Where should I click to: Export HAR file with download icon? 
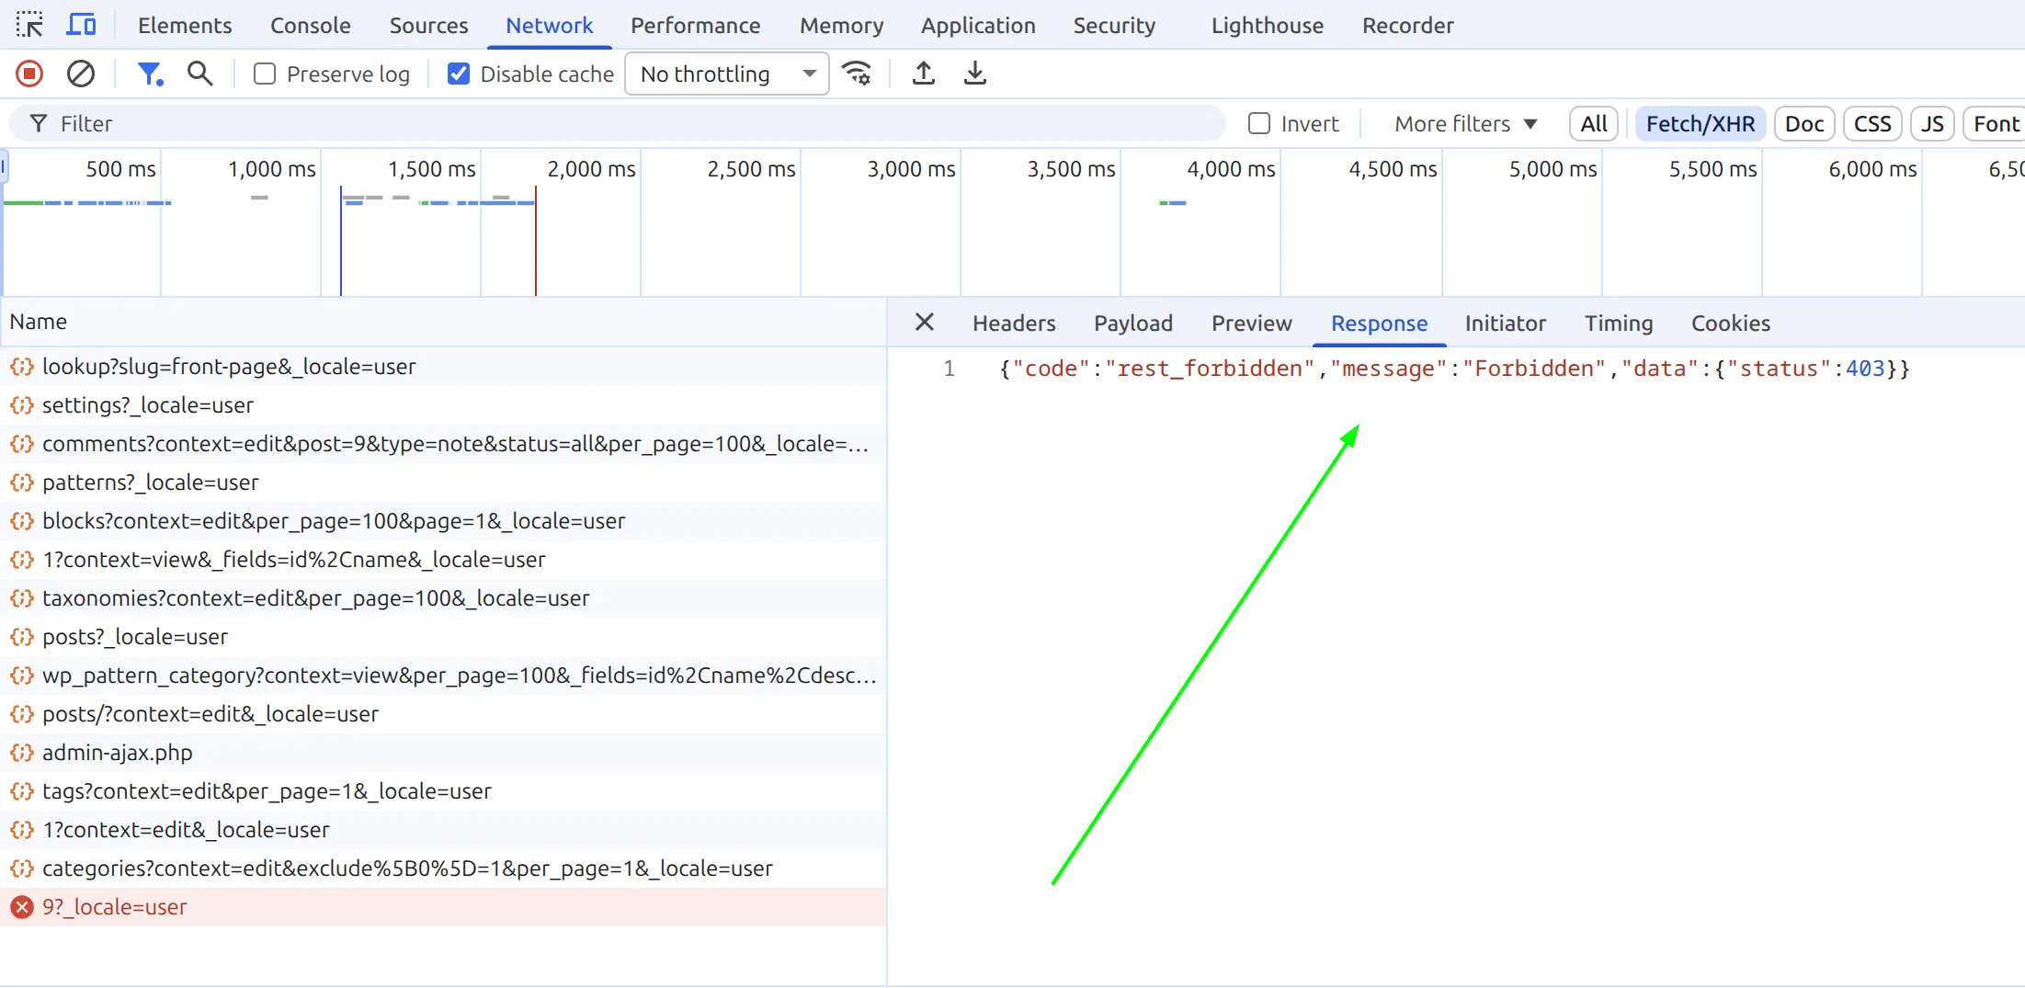click(974, 74)
